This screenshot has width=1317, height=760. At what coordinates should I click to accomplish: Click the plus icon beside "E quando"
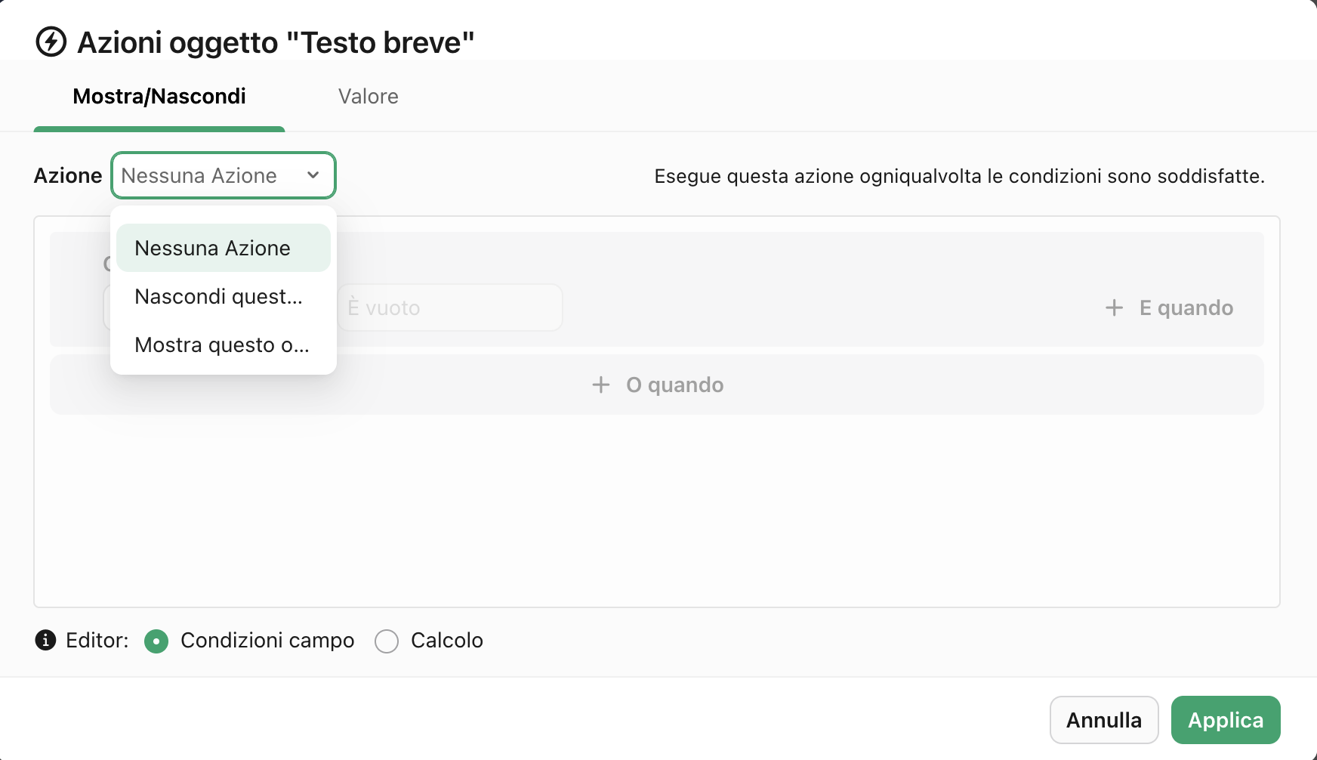coord(1115,307)
